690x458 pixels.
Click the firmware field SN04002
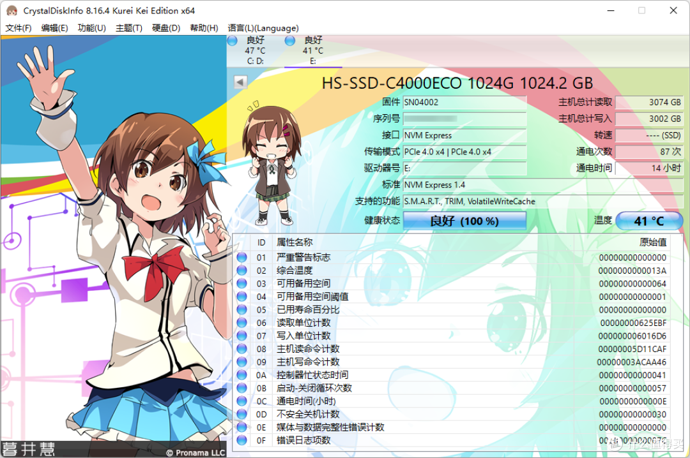coord(464,103)
